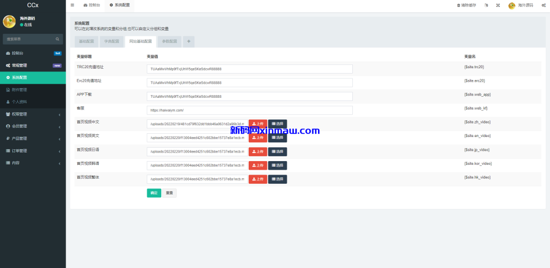Image resolution: width=550 pixels, height=268 pixels.
Task: Click the TRC20充值地址 input field
Action: point(249,69)
